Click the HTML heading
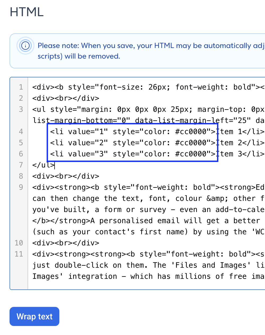Image resolution: width=265 pixels, height=335 pixels. [x=26, y=12]
